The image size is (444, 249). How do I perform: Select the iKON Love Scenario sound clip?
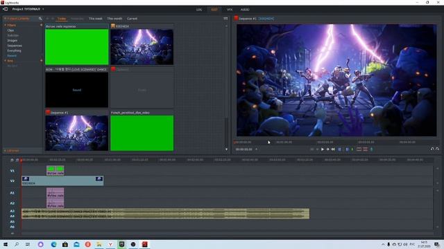(77, 90)
